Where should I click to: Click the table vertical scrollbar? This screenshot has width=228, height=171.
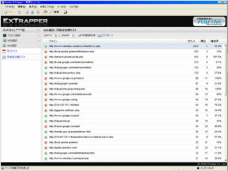point(225,102)
